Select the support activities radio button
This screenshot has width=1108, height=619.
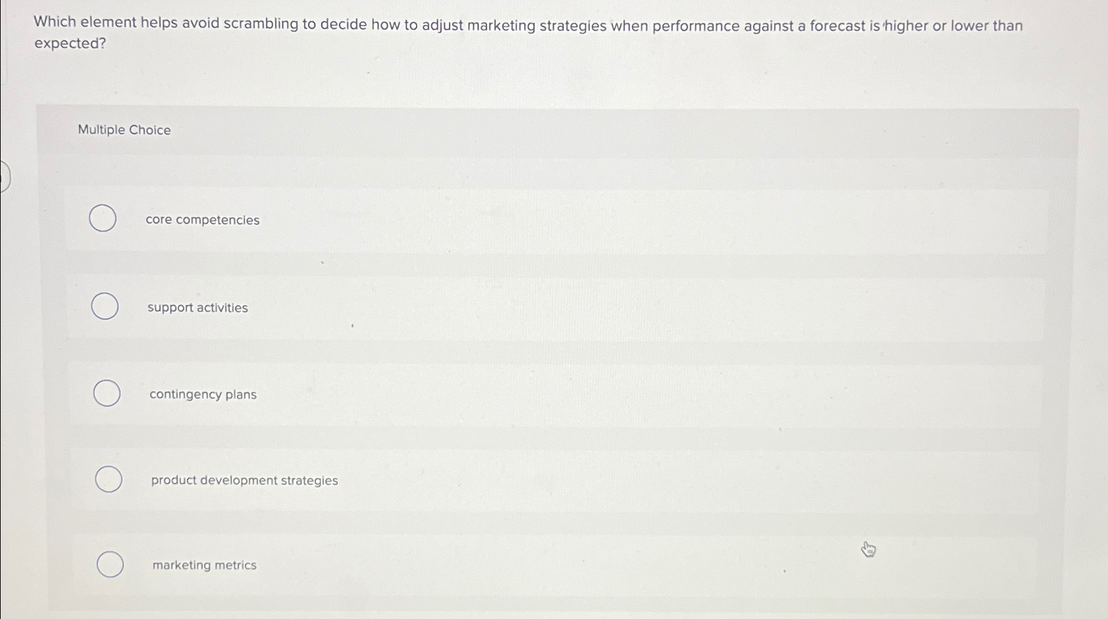pos(103,306)
